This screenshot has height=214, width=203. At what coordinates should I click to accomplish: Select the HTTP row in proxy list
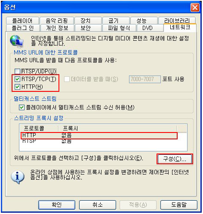click(x=99, y=135)
